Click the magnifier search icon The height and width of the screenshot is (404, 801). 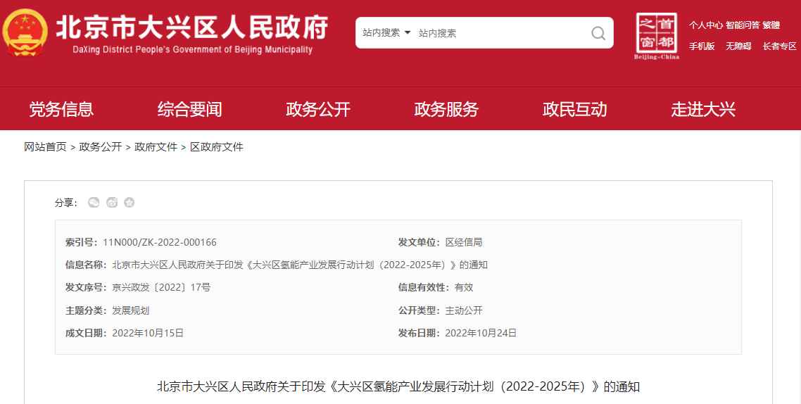point(598,33)
